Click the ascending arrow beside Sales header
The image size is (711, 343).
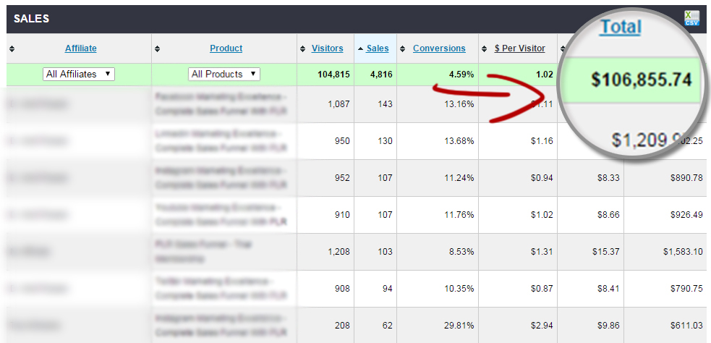(x=360, y=49)
